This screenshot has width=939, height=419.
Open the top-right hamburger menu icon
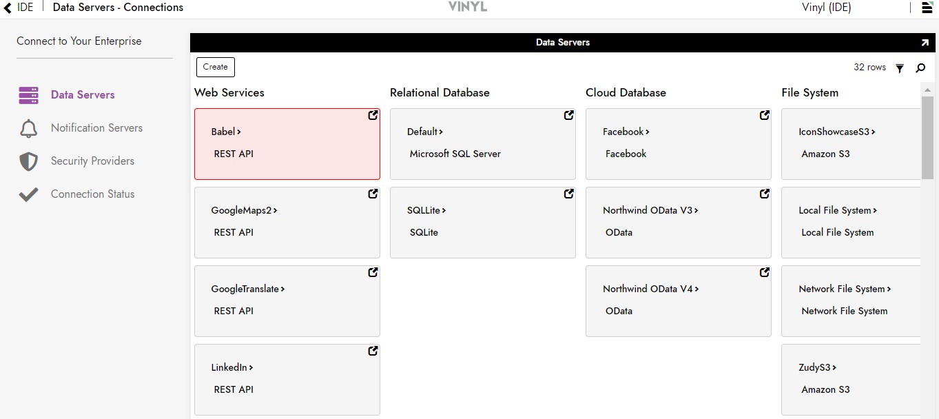pos(927,8)
